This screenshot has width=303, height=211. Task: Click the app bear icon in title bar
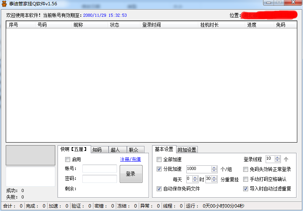[x=5, y=4]
